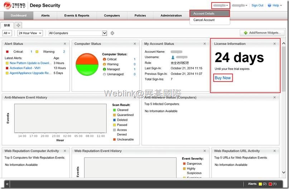Open the blurred account name dropdown outlined in red
This screenshot has width=289, height=189.
[221, 5]
